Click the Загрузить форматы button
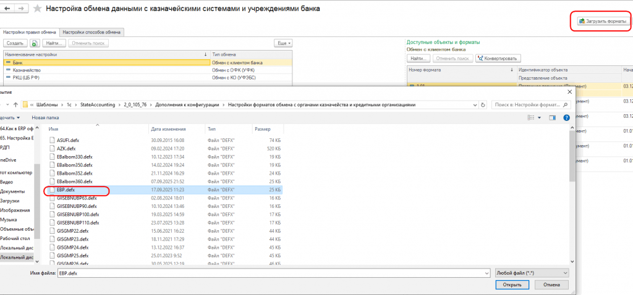The image size is (633, 295). [603, 22]
